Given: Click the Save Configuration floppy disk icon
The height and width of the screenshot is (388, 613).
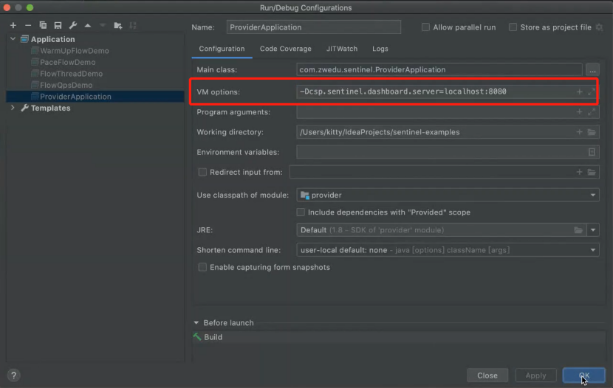Looking at the screenshot, I should [58, 26].
